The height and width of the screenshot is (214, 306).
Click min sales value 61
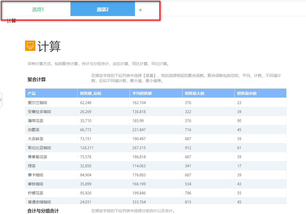[x=239, y=148]
